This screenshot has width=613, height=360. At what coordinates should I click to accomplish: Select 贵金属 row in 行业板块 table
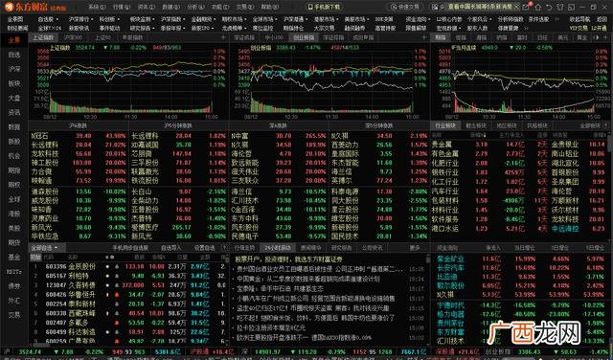[519, 145]
